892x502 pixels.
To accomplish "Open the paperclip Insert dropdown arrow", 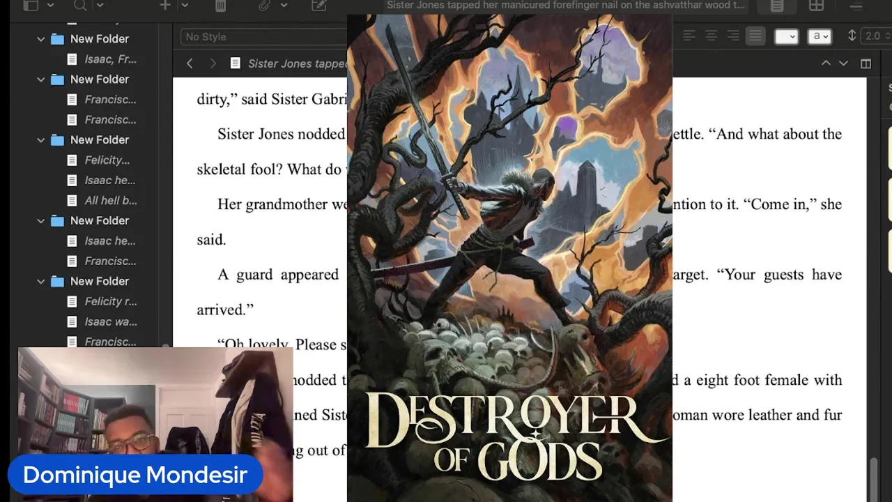I will click(284, 6).
